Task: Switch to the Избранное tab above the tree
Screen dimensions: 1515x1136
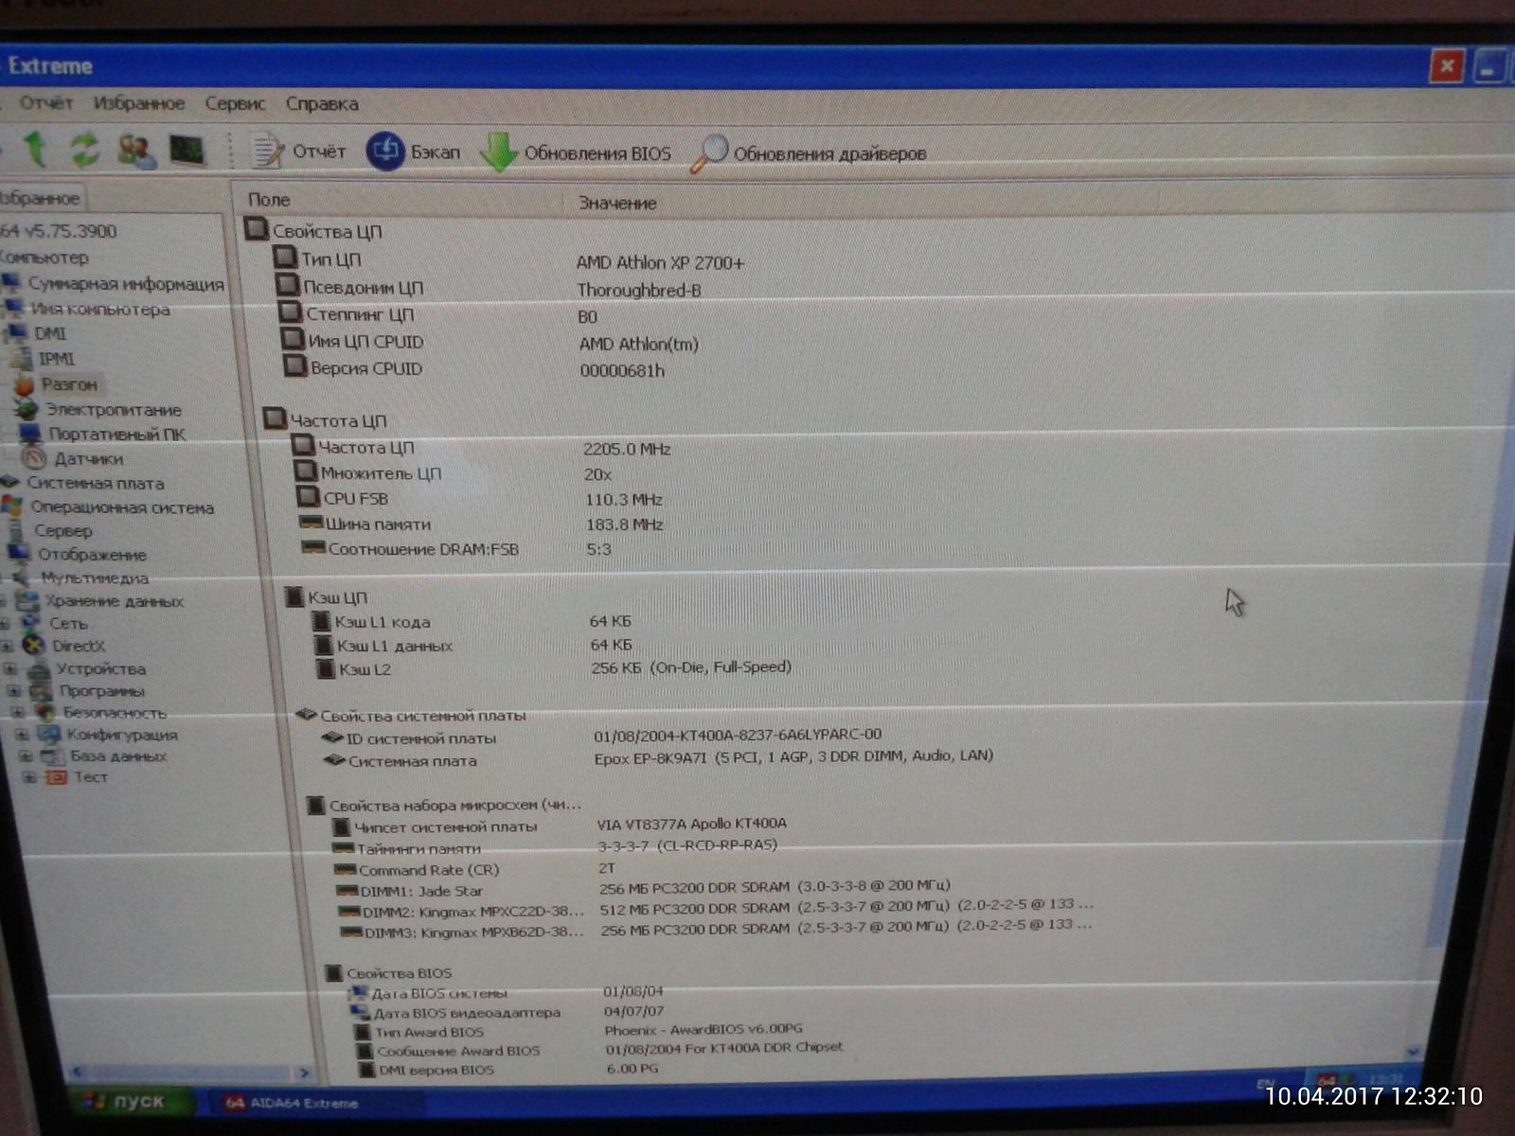Action: click(x=40, y=198)
